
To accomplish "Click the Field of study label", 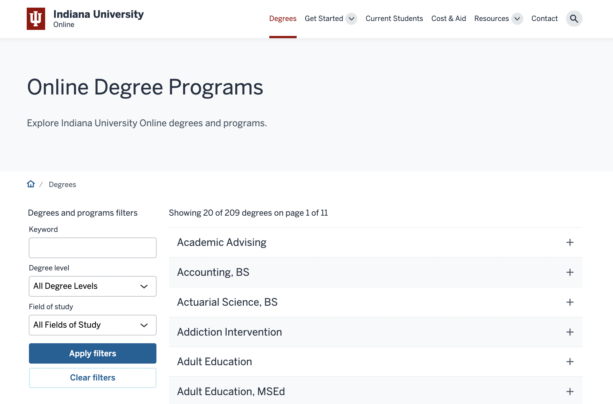I will coord(51,307).
